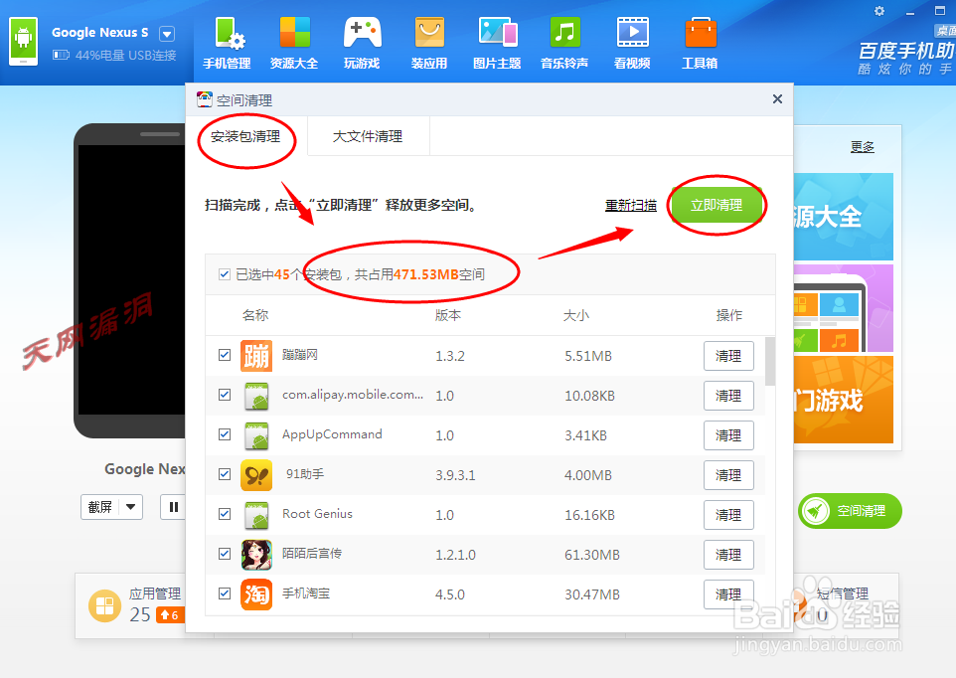Uncheck the Root Genius row checkbox
This screenshot has width=956, height=678.
(225, 514)
